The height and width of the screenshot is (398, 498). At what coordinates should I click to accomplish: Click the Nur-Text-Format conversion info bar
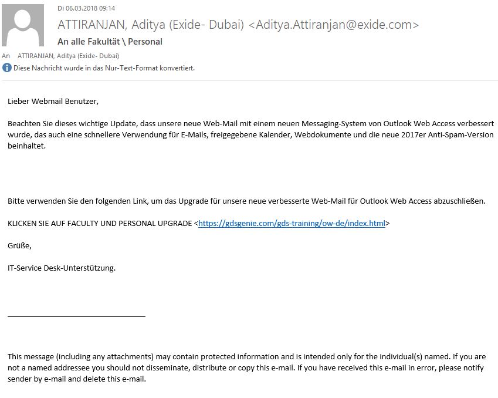point(99,68)
